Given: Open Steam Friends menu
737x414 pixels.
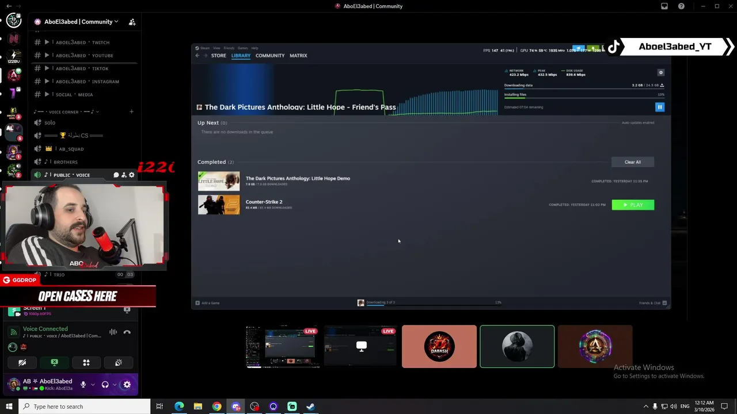Looking at the screenshot, I should coord(229,48).
